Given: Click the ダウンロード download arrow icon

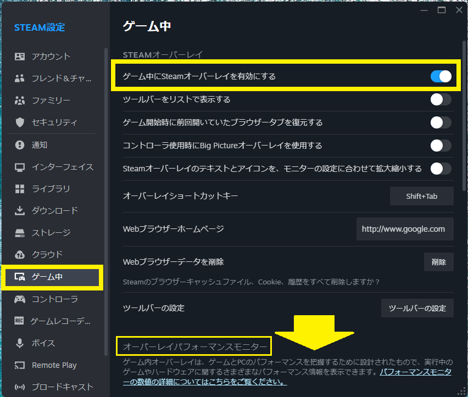Looking at the screenshot, I should [20, 210].
